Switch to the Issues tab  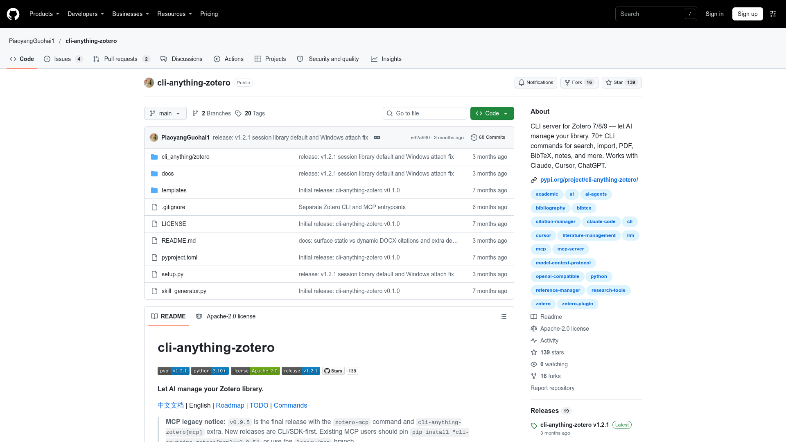pyautogui.click(x=63, y=59)
